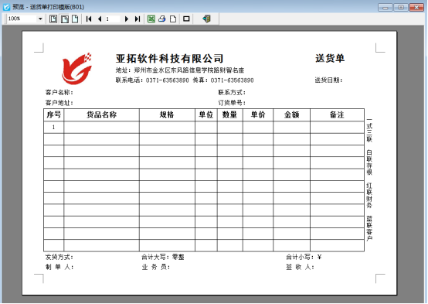Select the whole-page view mode icon
Image resolution: width=428 pixels, height=304 pixels.
53,19
